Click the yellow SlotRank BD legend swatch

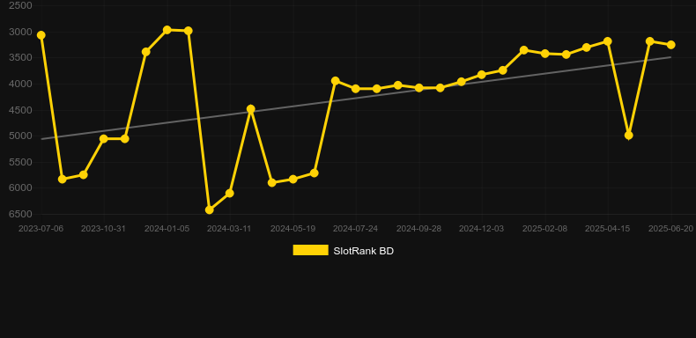click(x=311, y=250)
